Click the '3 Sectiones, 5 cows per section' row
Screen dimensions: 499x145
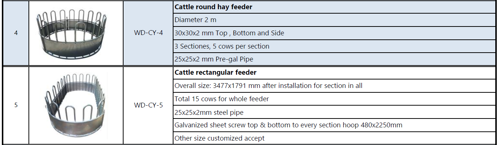tap(334, 46)
